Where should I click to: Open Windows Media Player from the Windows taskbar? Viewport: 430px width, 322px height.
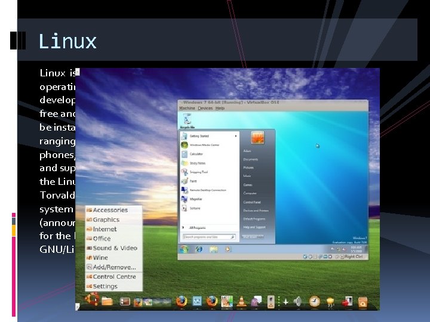coord(228,249)
